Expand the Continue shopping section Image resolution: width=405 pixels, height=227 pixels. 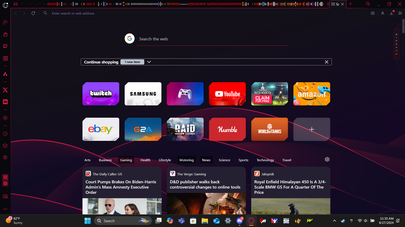(149, 62)
